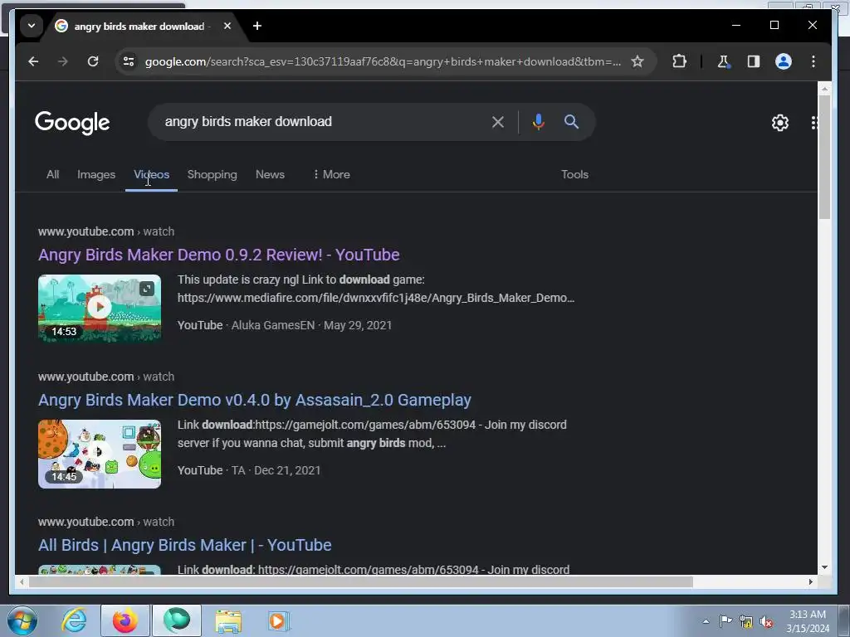This screenshot has width=850, height=637.
Task: Open Google quick settings gear
Action: 780,123
